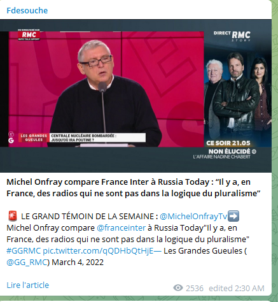Screen dimensions: 278x302
Task: Click the views eye icon
Action: (x=178, y=288)
